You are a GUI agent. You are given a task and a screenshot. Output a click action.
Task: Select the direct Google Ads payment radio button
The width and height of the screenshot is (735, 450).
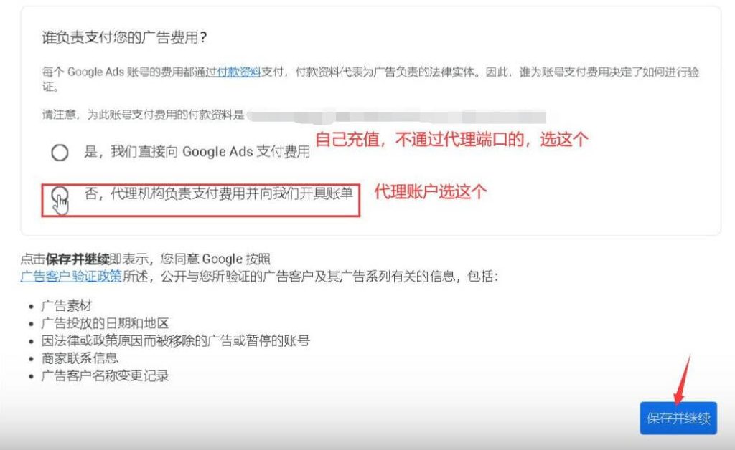60,152
